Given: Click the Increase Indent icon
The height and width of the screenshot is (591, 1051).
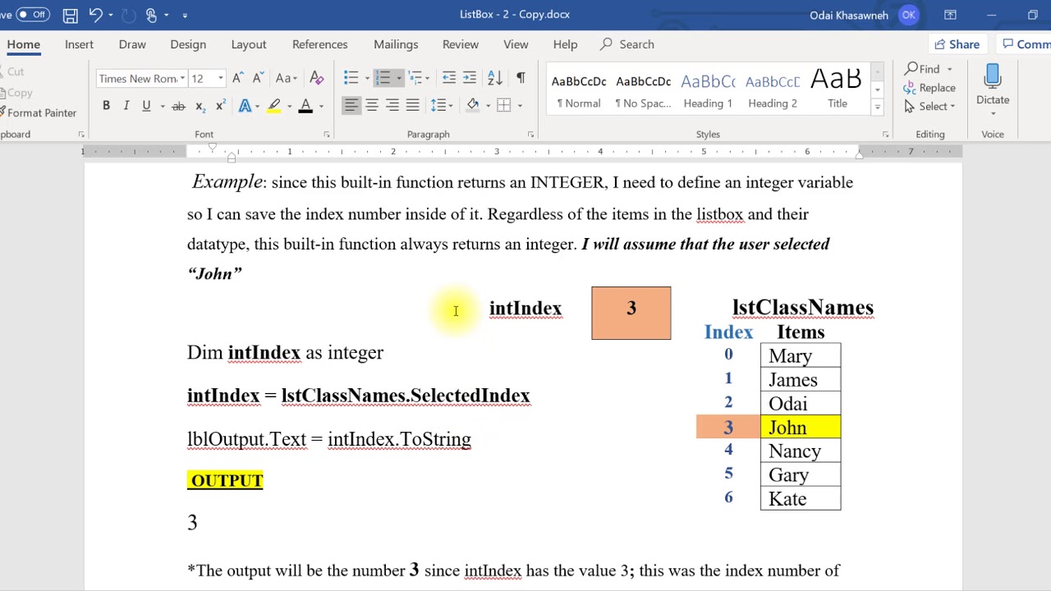Looking at the screenshot, I should point(469,78).
